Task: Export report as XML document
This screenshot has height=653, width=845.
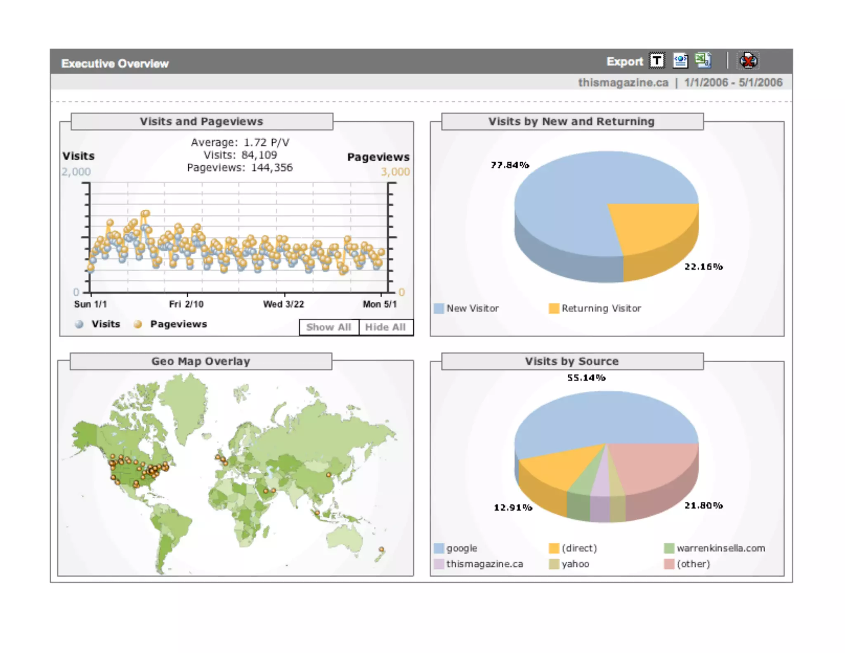Action: [x=680, y=61]
